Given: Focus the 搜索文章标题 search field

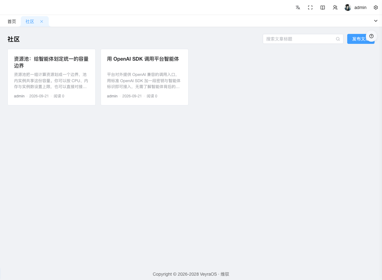Looking at the screenshot, I should pyautogui.click(x=303, y=39).
